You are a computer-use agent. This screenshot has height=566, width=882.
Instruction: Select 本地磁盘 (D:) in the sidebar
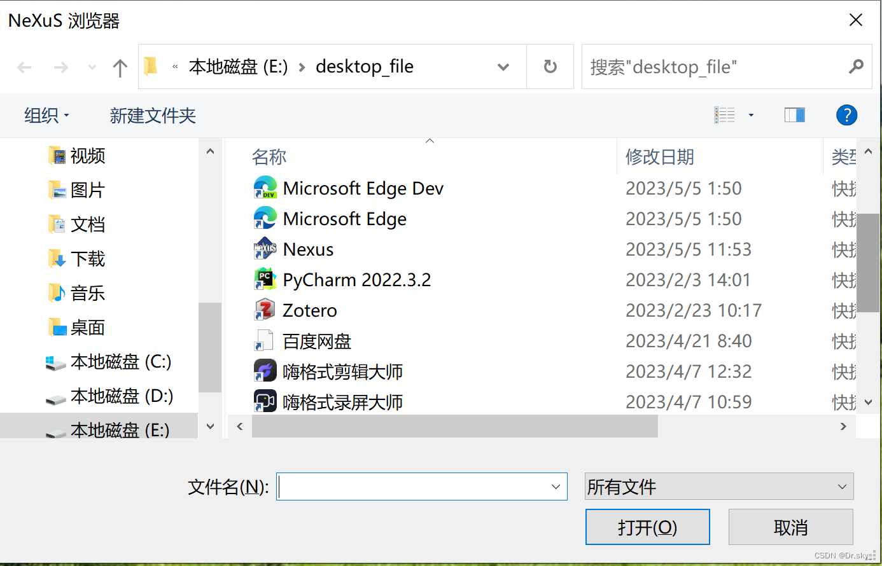pyautogui.click(x=109, y=396)
